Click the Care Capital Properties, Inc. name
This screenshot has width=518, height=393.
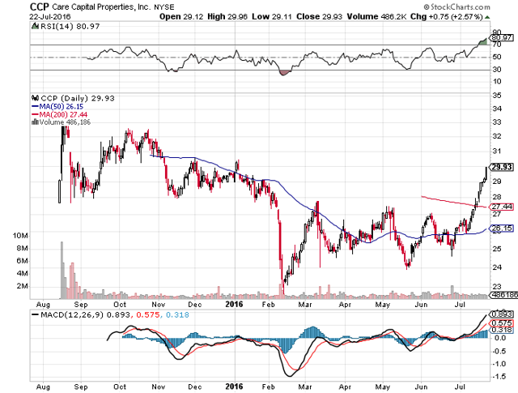point(101,7)
